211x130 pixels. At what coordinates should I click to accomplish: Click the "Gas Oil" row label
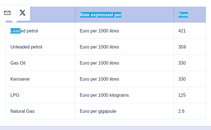point(18,63)
